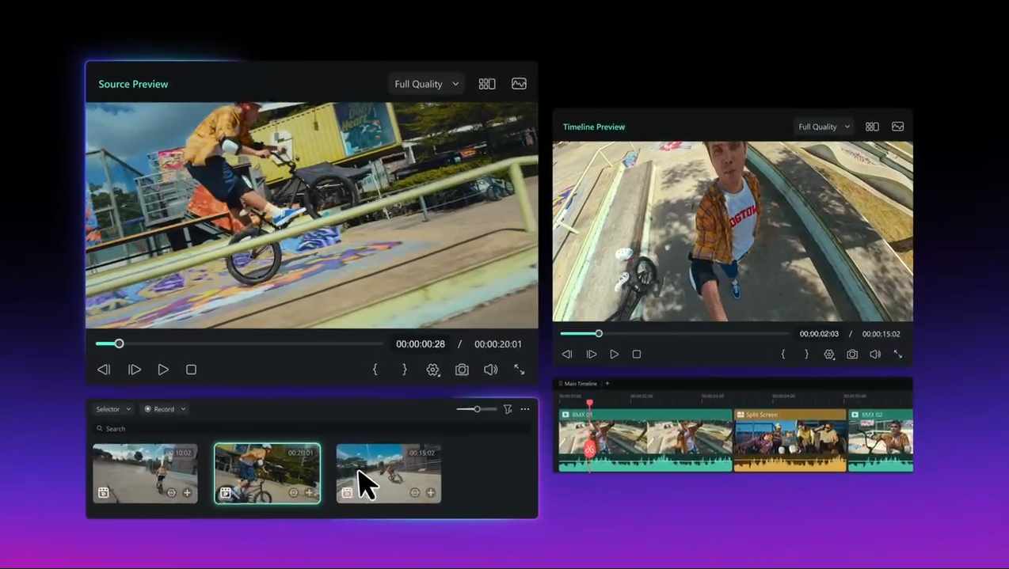The image size is (1009, 569).
Task: Click the media Search field
Action: [x=313, y=429]
